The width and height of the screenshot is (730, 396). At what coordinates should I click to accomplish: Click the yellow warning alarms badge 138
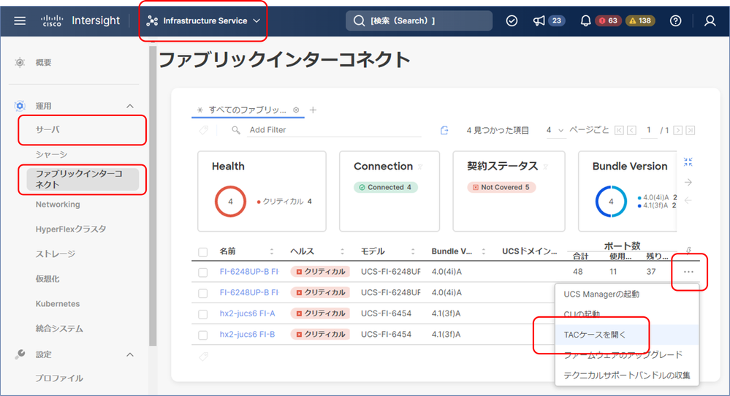pyautogui.click(x=640, y=21)
